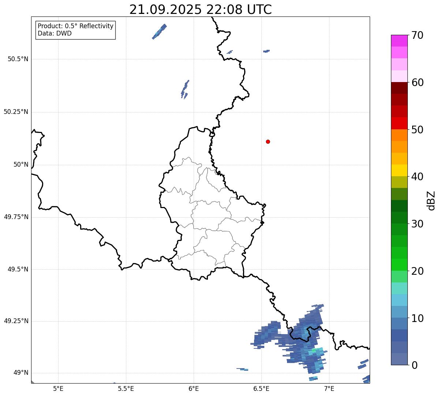The width and height of the screenshot is (440, 396).
Task: Click the bright green segment just above 20
Action: [399, 265]
